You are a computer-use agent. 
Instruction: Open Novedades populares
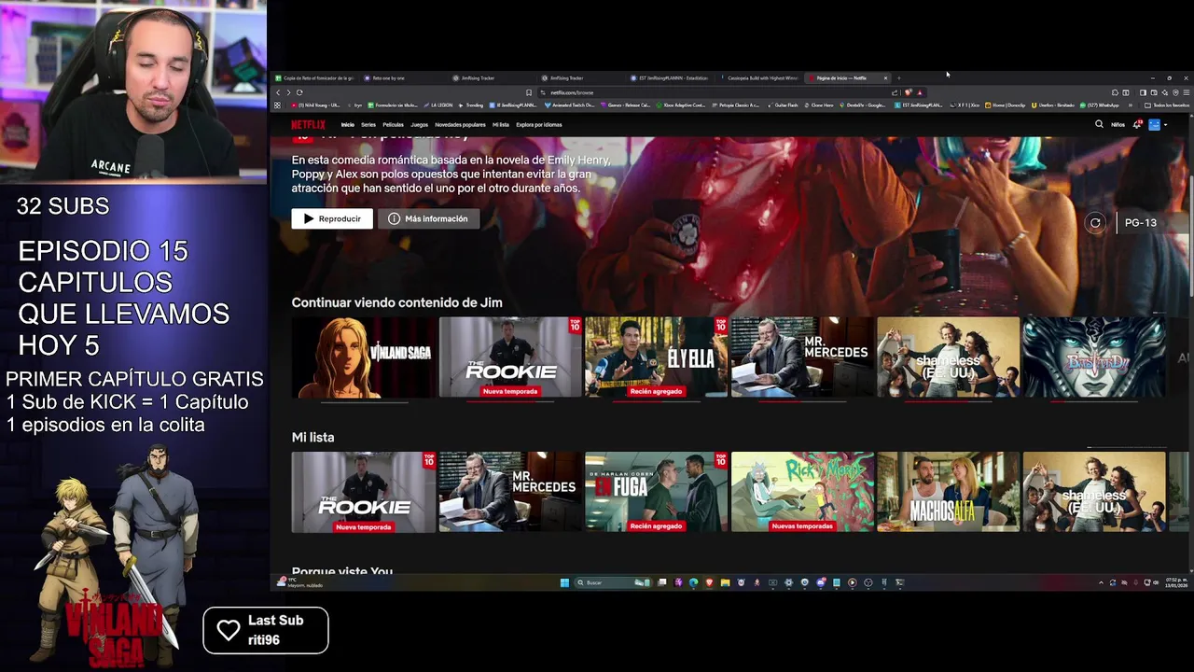click(460, 124)
